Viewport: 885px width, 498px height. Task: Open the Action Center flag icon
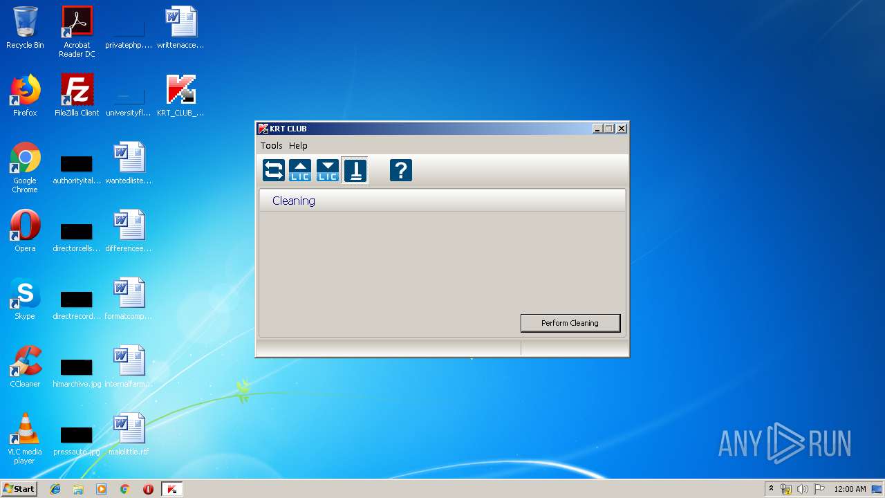(819, 489)
